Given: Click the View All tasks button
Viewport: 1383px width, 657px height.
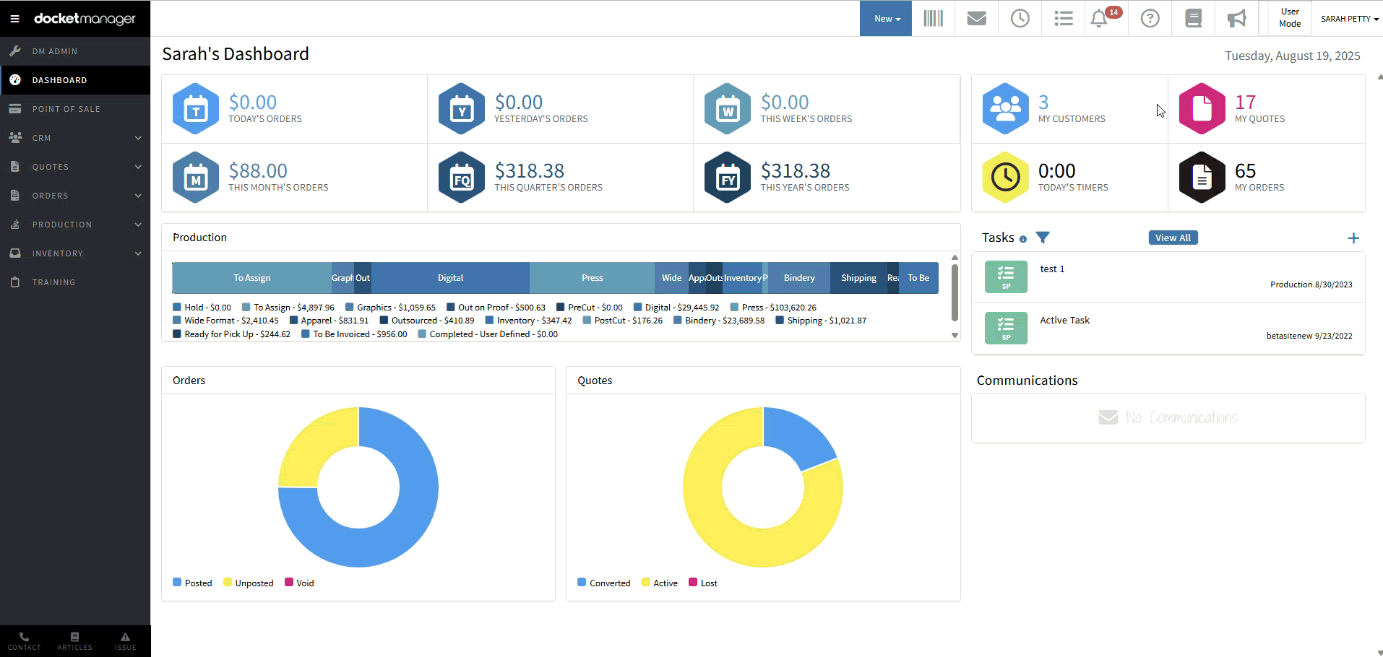Looking at the screenshot, I should click(x=1173, y=238).
